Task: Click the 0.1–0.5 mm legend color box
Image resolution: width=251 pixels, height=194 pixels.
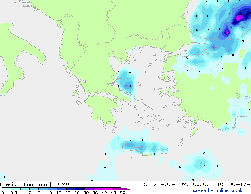Action: pos(7,189)
